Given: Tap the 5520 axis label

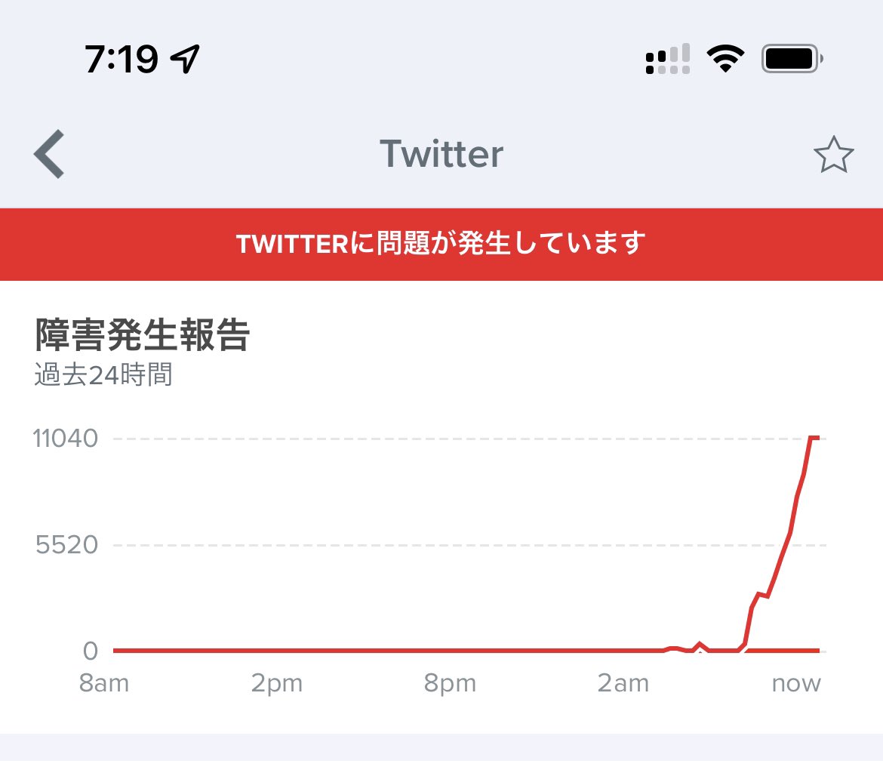Looking at the screenshot, I should point(66,544).
